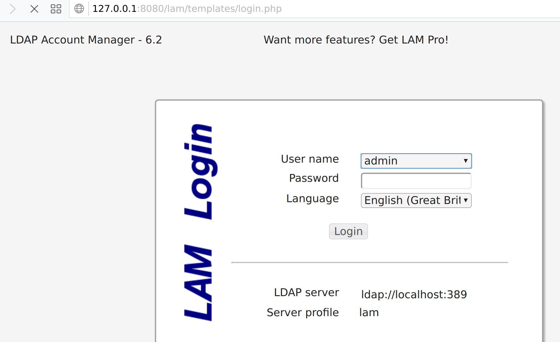Click the User name label
The width and height of the screenshot is (560, 342).
pyautogui.click(x=310, y=159)
